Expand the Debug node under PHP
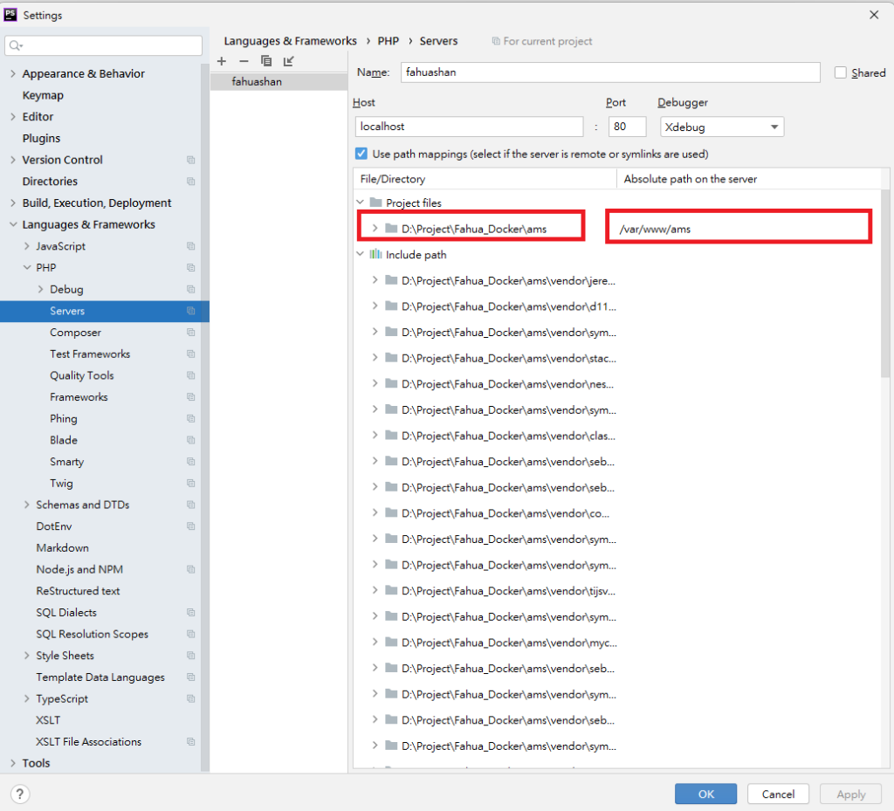The image size is (894, 811). coord(41,289)
